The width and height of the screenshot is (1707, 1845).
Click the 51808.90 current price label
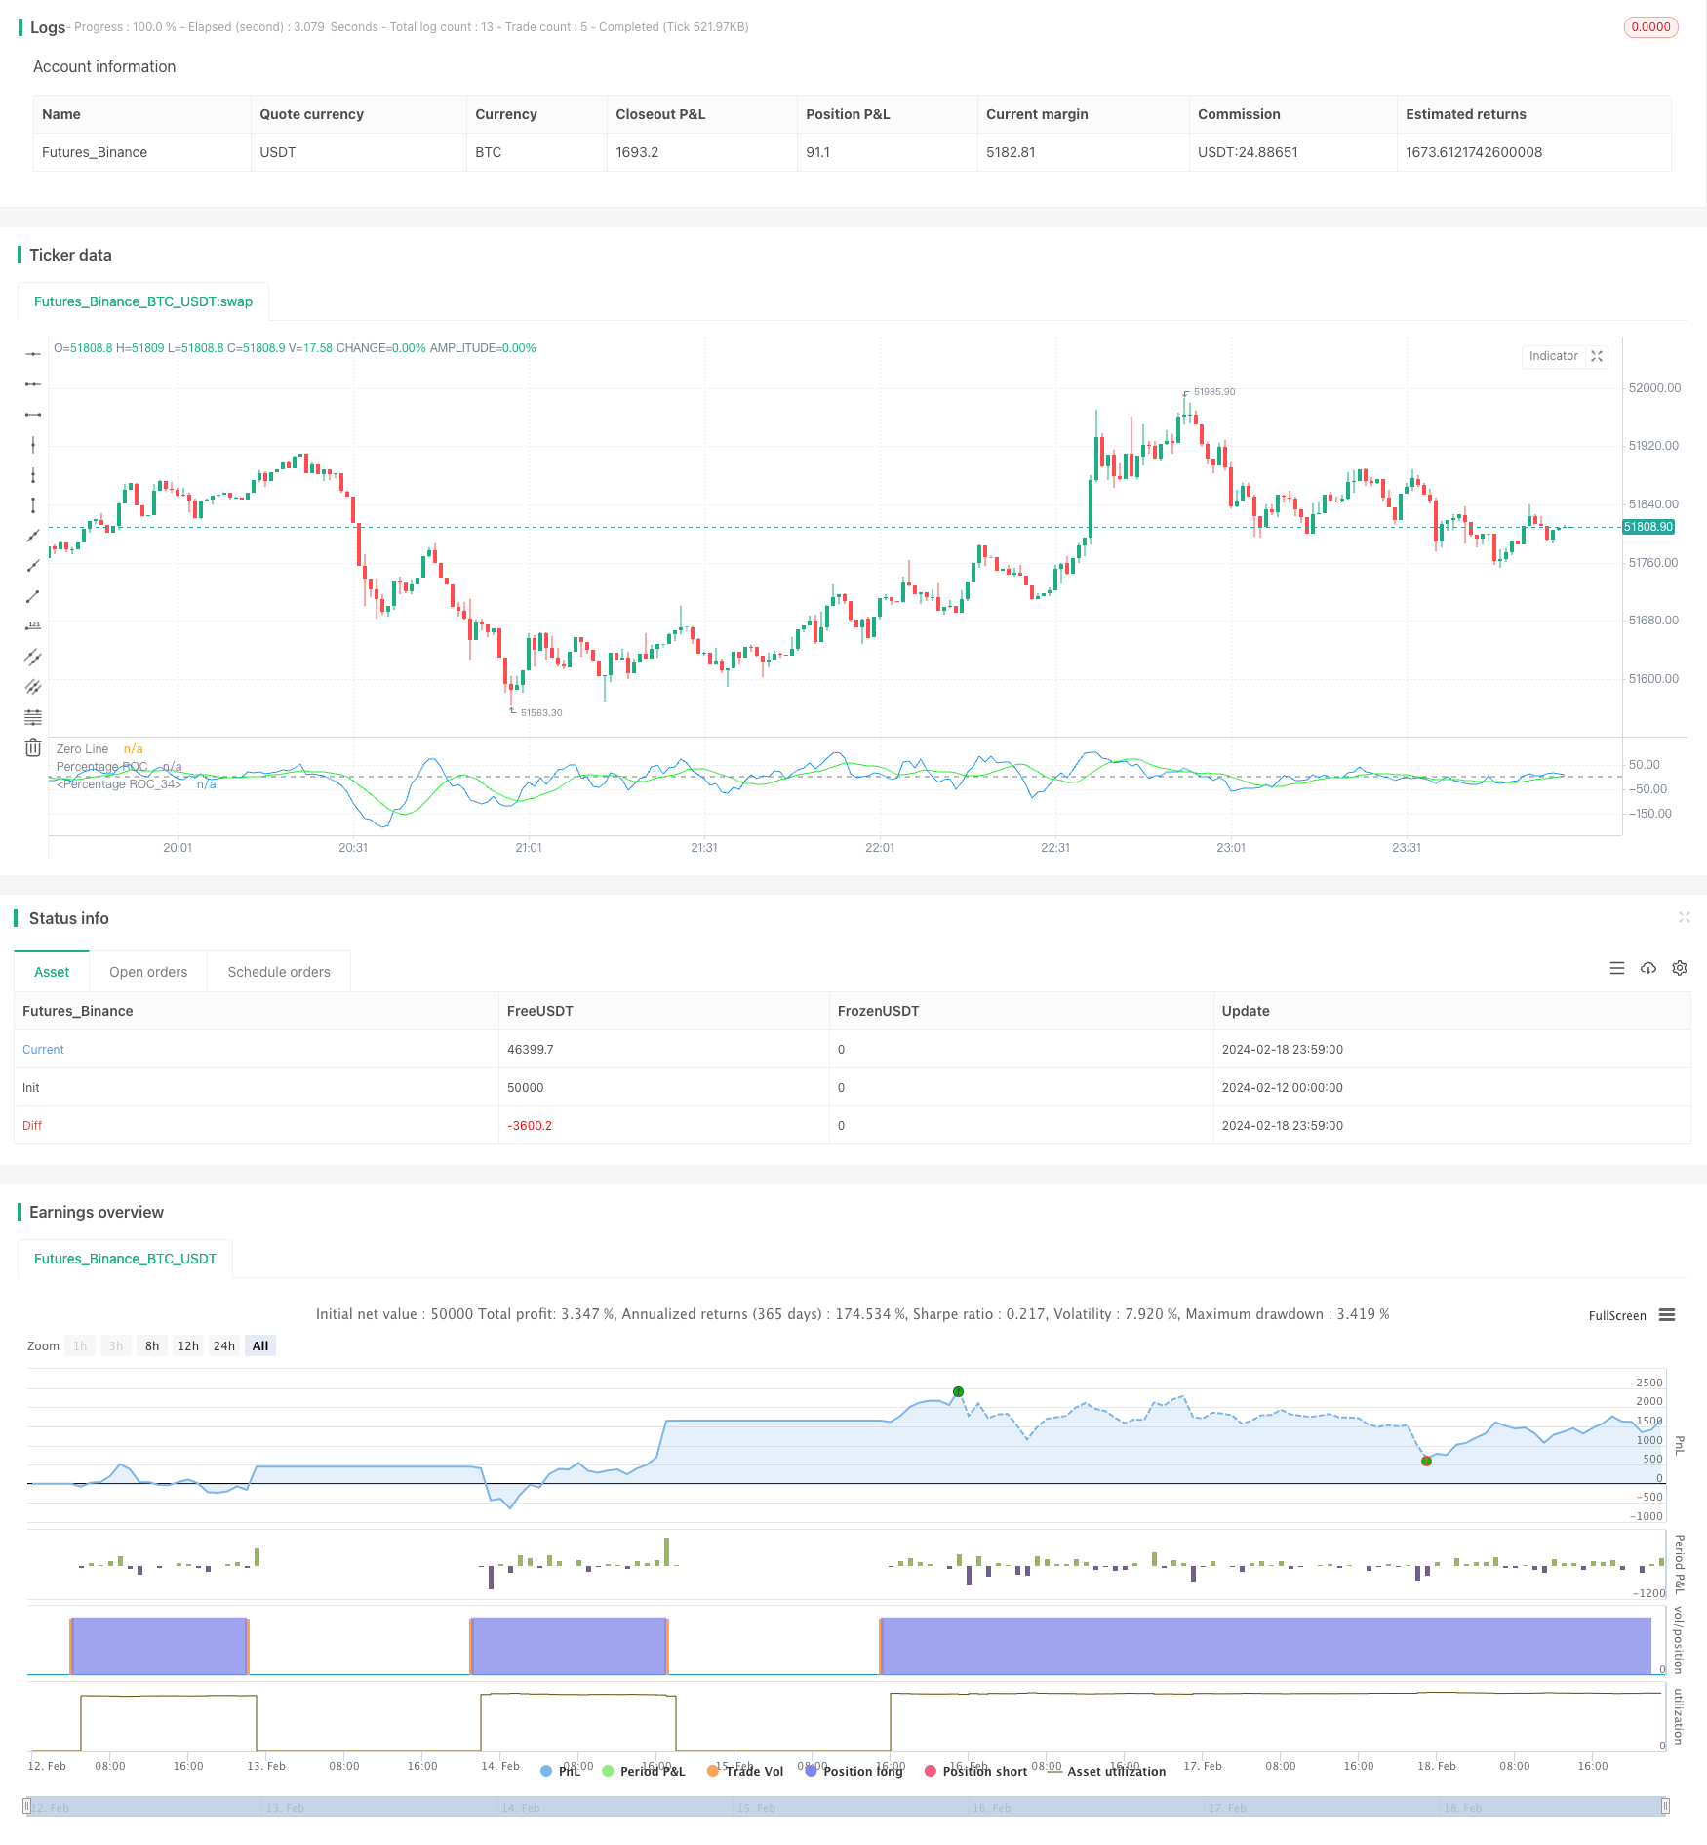1648,527
